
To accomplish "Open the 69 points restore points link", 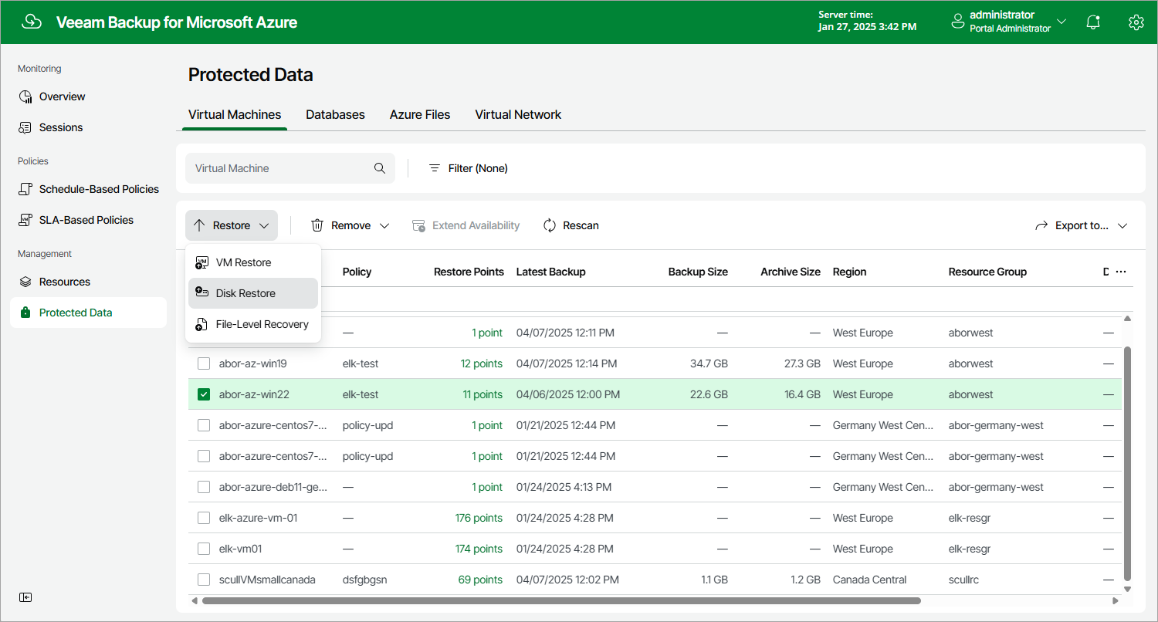I will click(x=480, y=580).
